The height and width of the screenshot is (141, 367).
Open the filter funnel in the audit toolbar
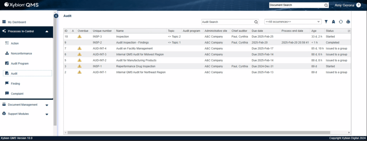point(326,22)
